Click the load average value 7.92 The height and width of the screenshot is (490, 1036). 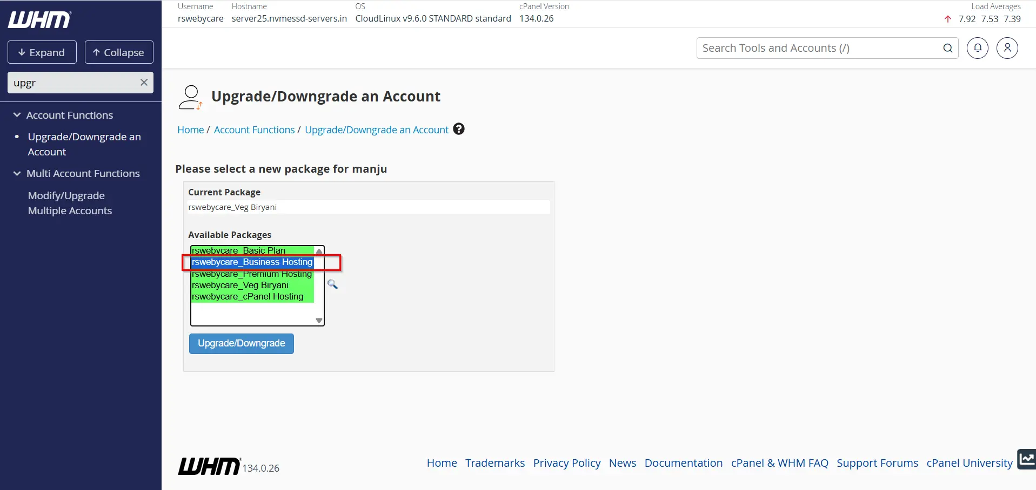[x=967, y=19]
